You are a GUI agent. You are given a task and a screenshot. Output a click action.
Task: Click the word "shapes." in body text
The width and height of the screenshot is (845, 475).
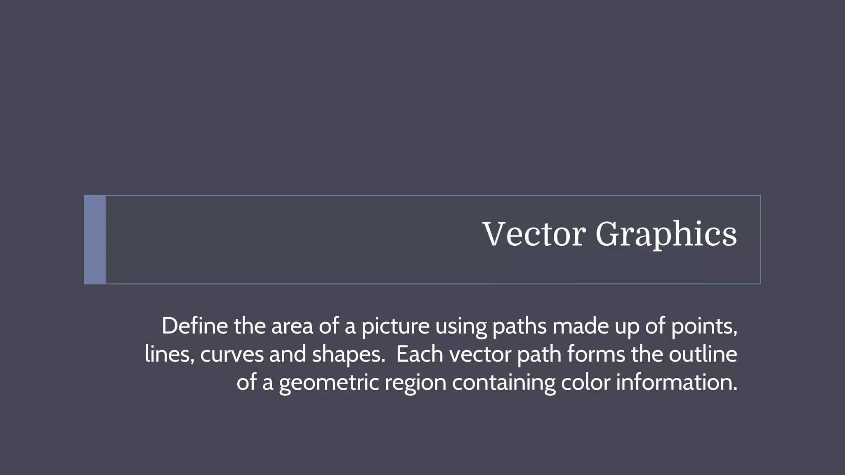pyautogui.click(x=349, y=355)
